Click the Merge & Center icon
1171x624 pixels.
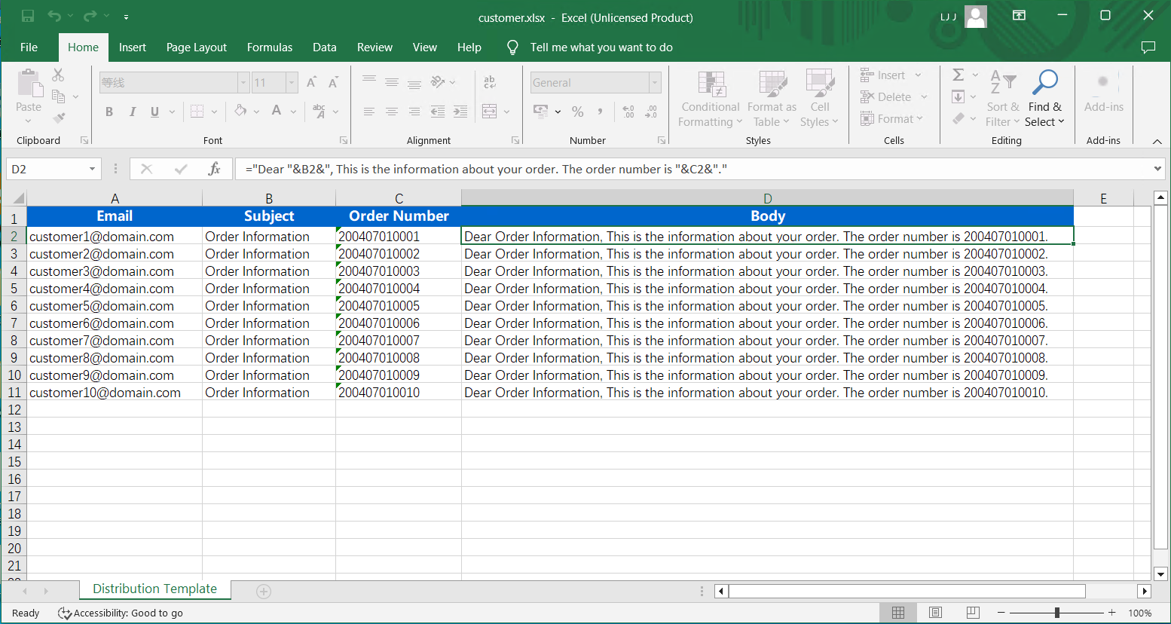pyautogui.click(x=490, y=112)
